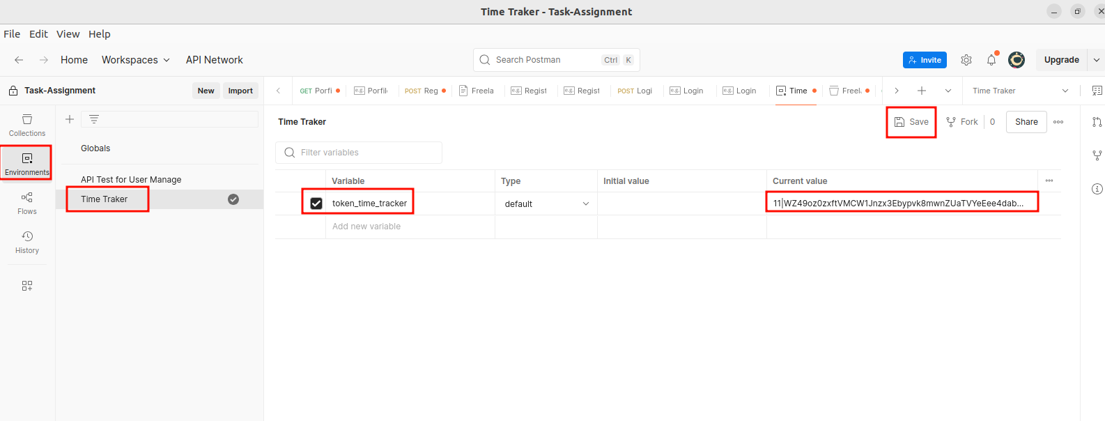Open API Network

pyautogui.click(x=215, y=60)
